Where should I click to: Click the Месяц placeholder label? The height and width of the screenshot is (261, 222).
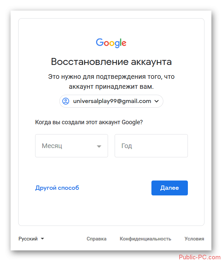tap(52, 146)
